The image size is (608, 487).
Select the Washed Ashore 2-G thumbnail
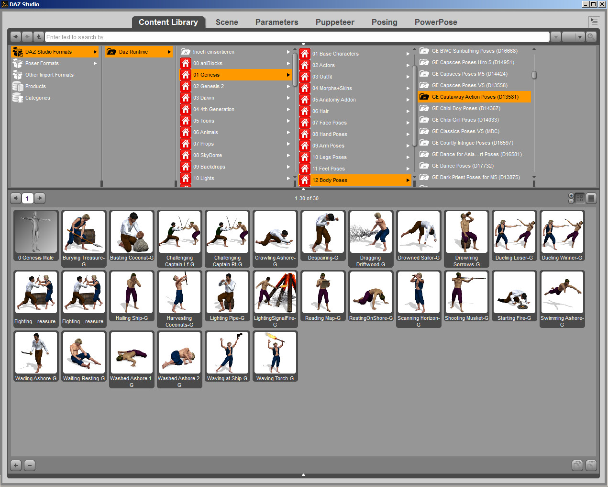179,360
